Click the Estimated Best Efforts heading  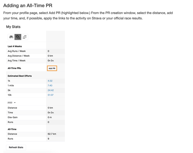(20, 76)
